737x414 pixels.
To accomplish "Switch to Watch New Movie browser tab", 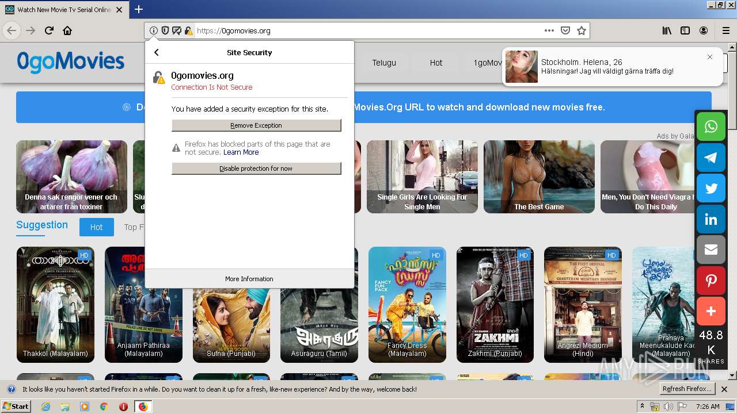I will click(x=63, y=10).
